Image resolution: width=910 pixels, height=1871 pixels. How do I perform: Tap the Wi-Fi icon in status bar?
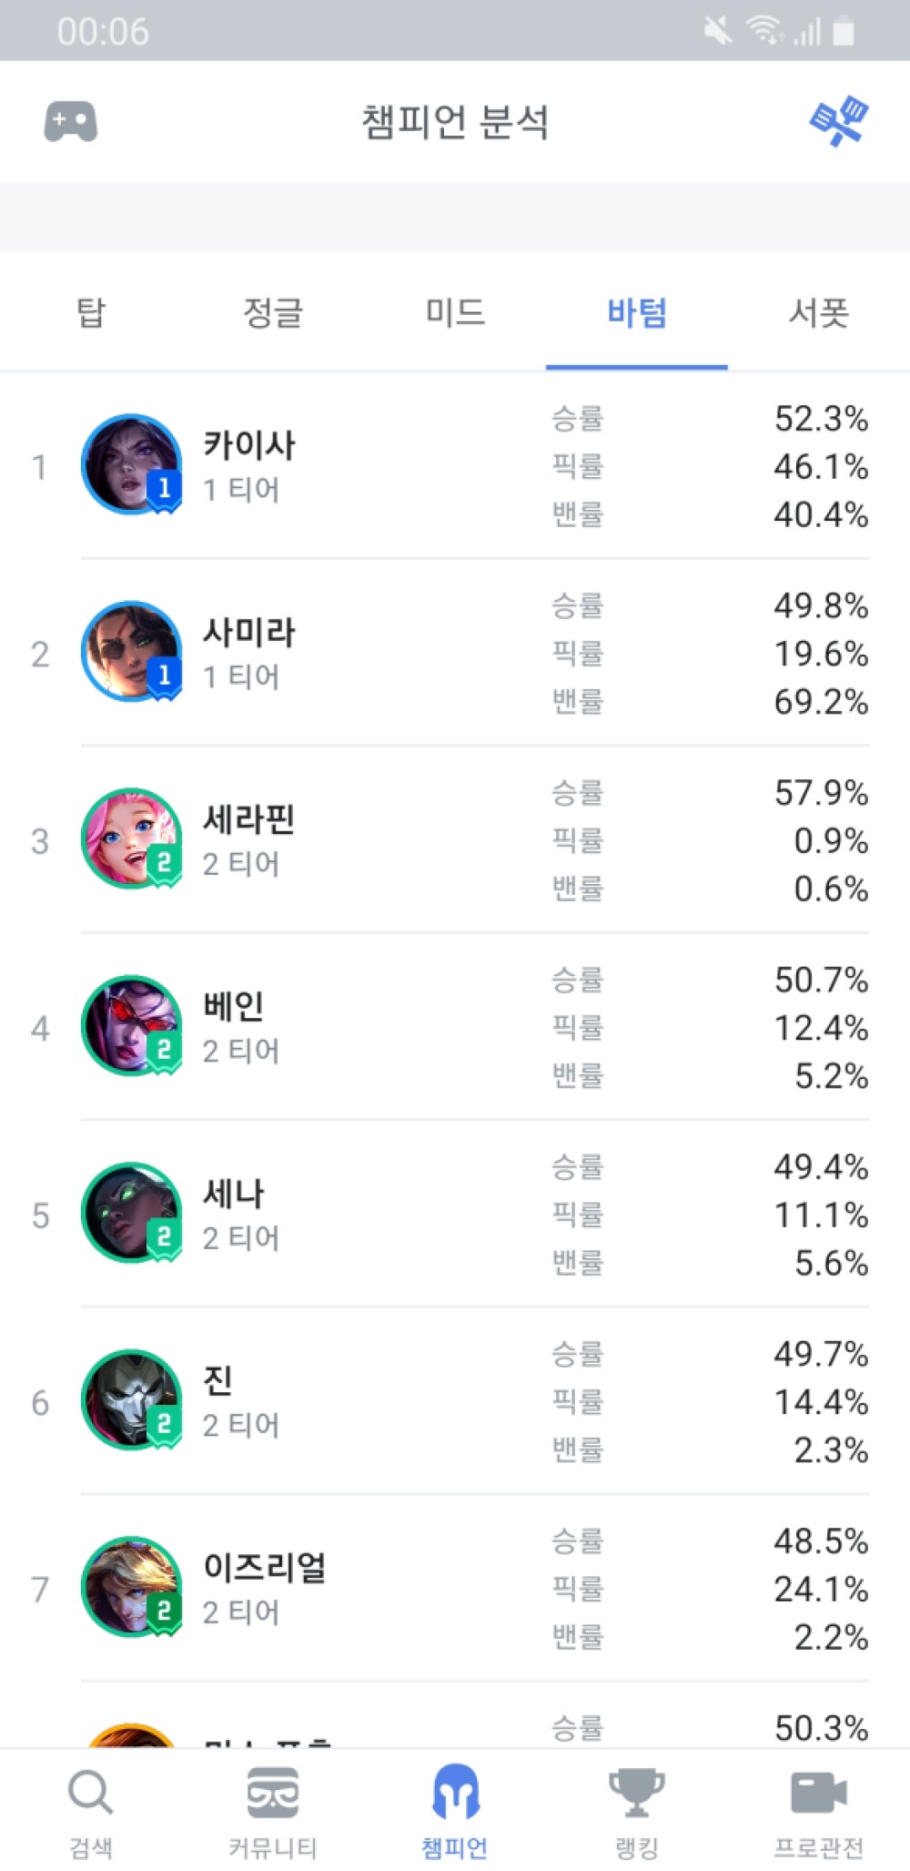point(765,30)
